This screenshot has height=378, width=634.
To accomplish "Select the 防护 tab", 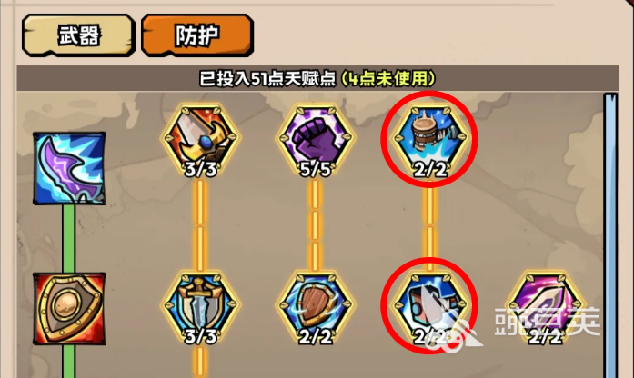I will 197,35.
